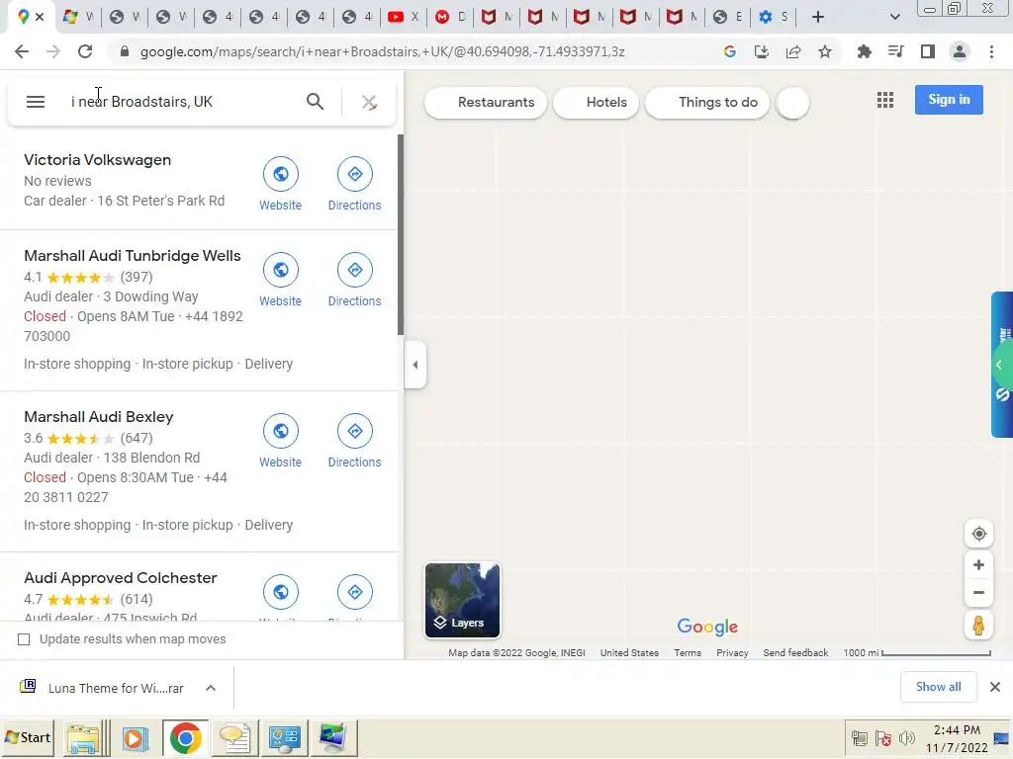The image size is (1013, 759).
Task: Go back in browser
Action: [22, 51]
